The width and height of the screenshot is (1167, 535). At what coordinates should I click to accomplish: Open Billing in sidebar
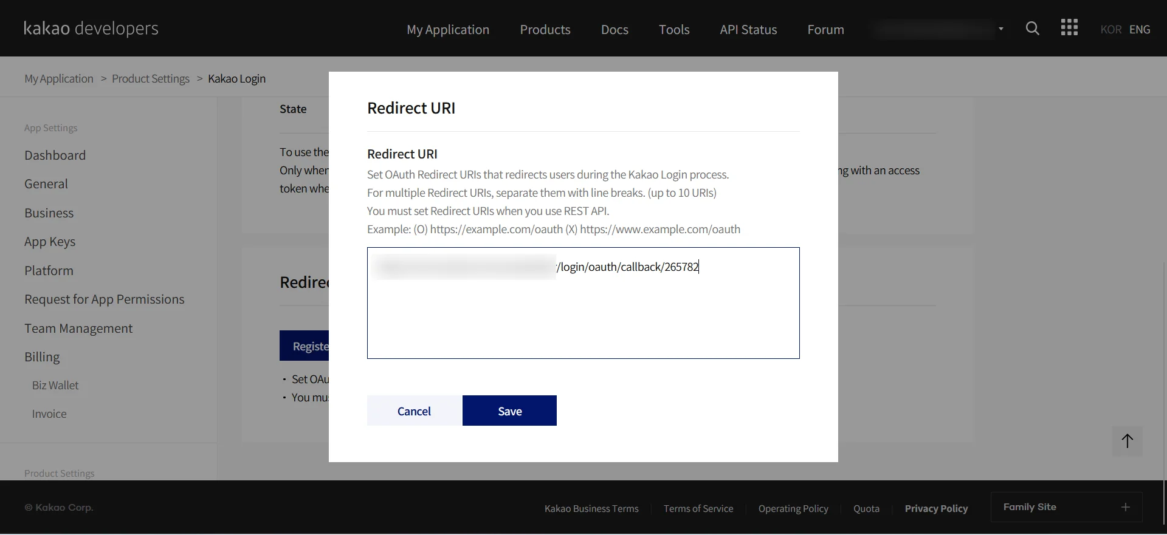pos(42,357)
